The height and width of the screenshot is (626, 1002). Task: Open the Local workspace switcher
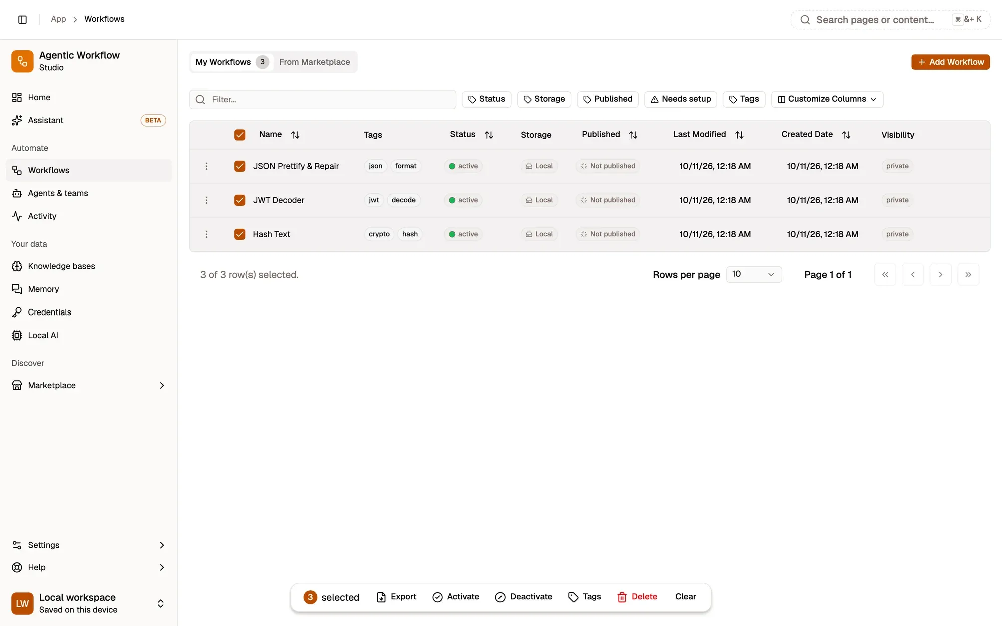89,603
